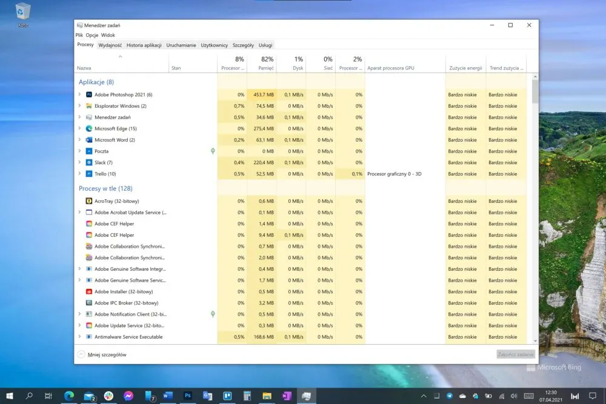606x404 pixels.
Task: Click the Trello process icon
Action: [89, 174]
